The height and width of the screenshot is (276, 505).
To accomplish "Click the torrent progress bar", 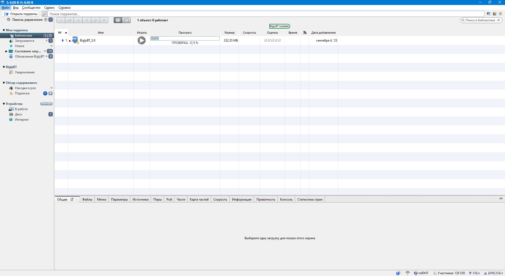I will tap(185, 38).
